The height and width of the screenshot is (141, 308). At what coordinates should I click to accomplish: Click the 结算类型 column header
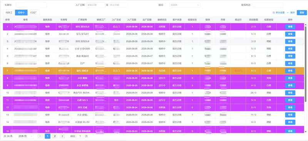click(269, 20)
